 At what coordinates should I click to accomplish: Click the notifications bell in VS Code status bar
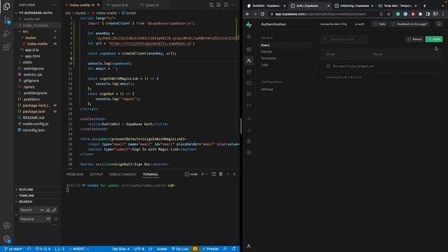[x=234, y=249]
